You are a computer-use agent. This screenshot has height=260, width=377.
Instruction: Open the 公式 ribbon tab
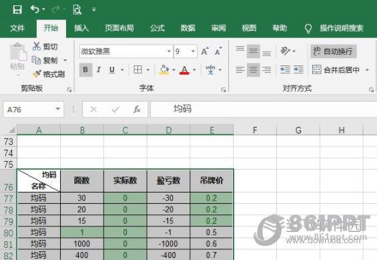coord(157,28)
